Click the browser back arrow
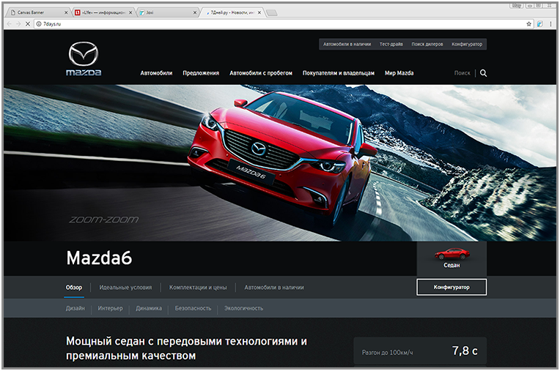Image resolution: width=560 pixels, height=371 pixels. [x=10, y=24]
